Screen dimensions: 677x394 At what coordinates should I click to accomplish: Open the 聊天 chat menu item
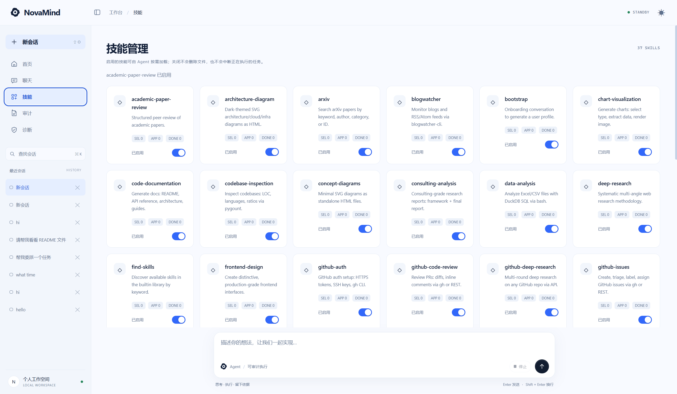pos(46,80)
